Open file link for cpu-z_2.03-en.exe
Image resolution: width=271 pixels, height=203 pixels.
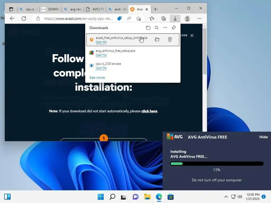pyautogui.click(x=101, y=68)
